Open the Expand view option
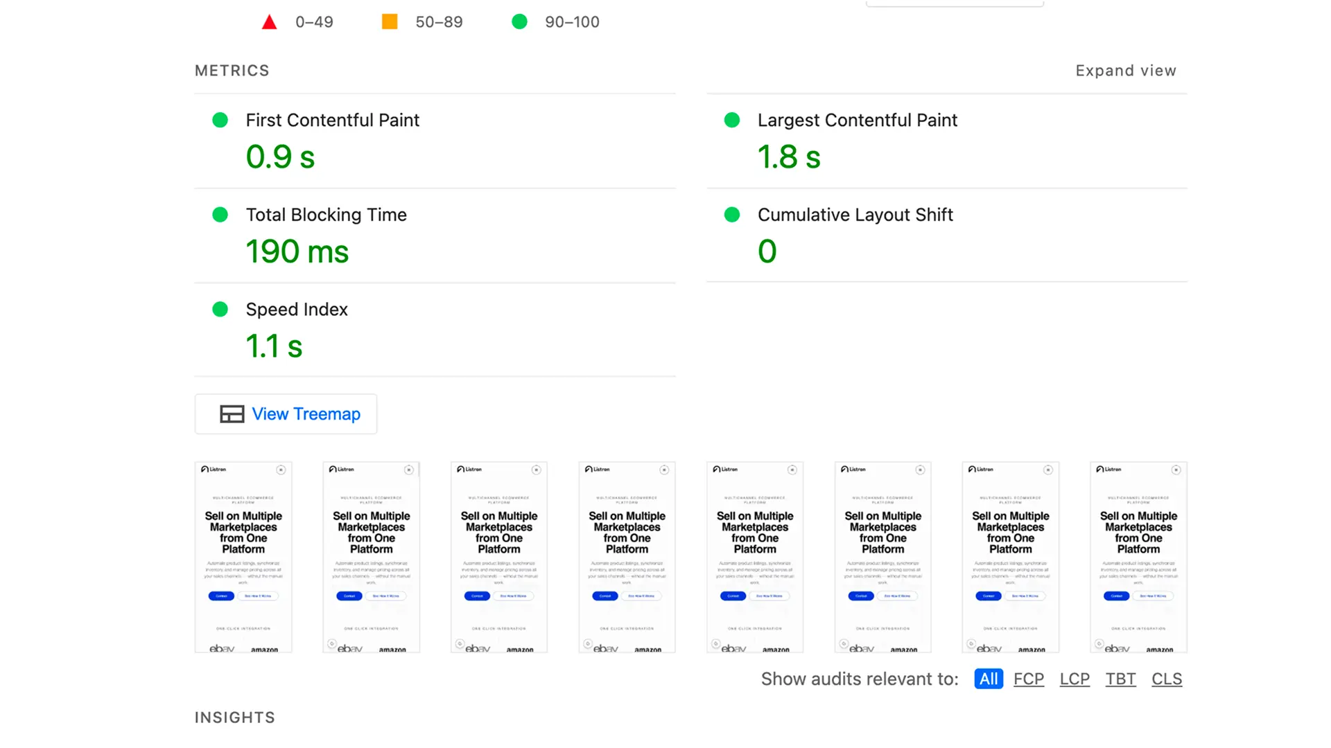This screenshot has height=748, width=1331. tap(1126, 70)
